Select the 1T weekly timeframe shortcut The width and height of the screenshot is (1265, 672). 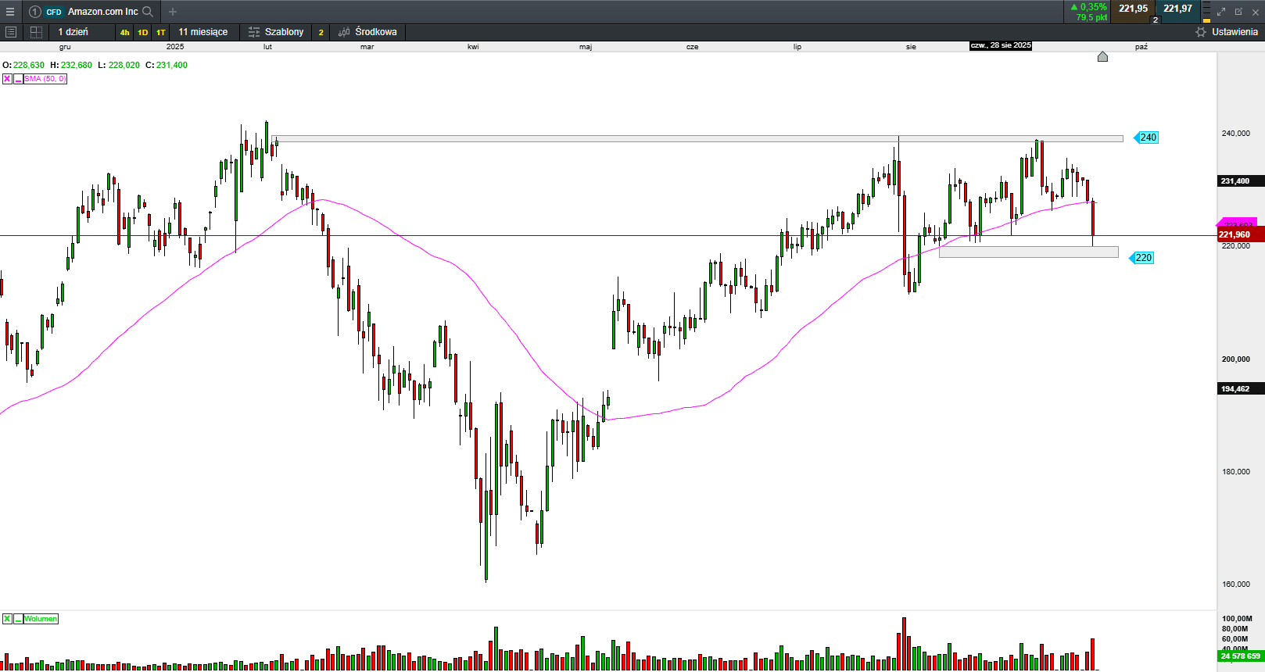(160, 32)
